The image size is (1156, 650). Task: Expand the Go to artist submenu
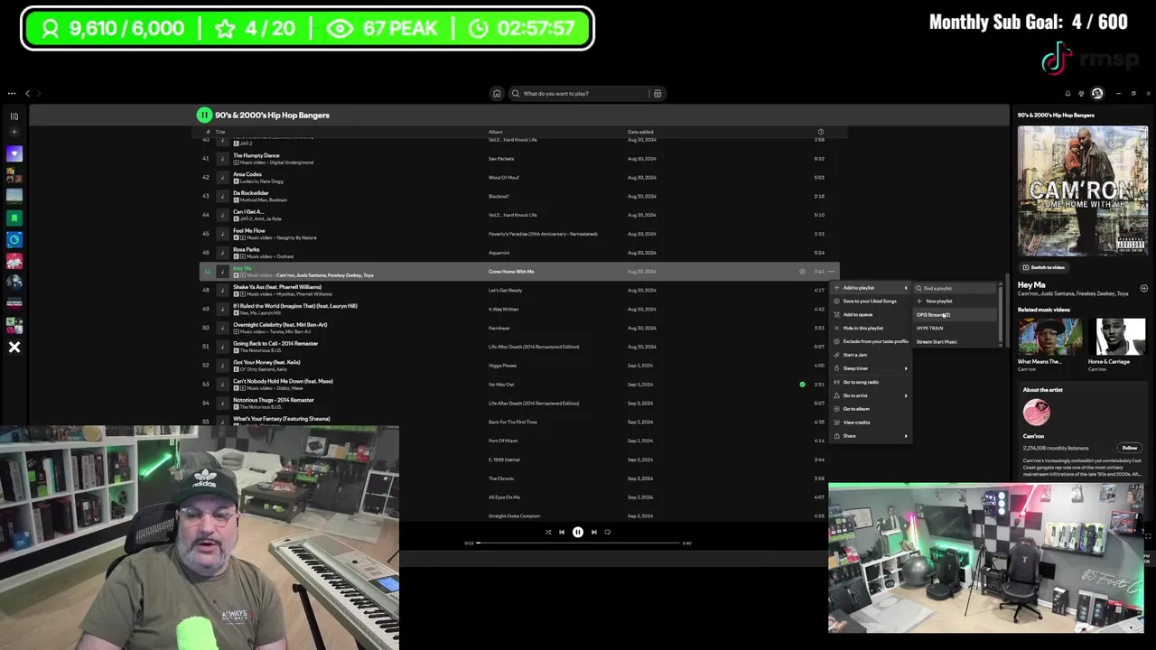point(871,395)
